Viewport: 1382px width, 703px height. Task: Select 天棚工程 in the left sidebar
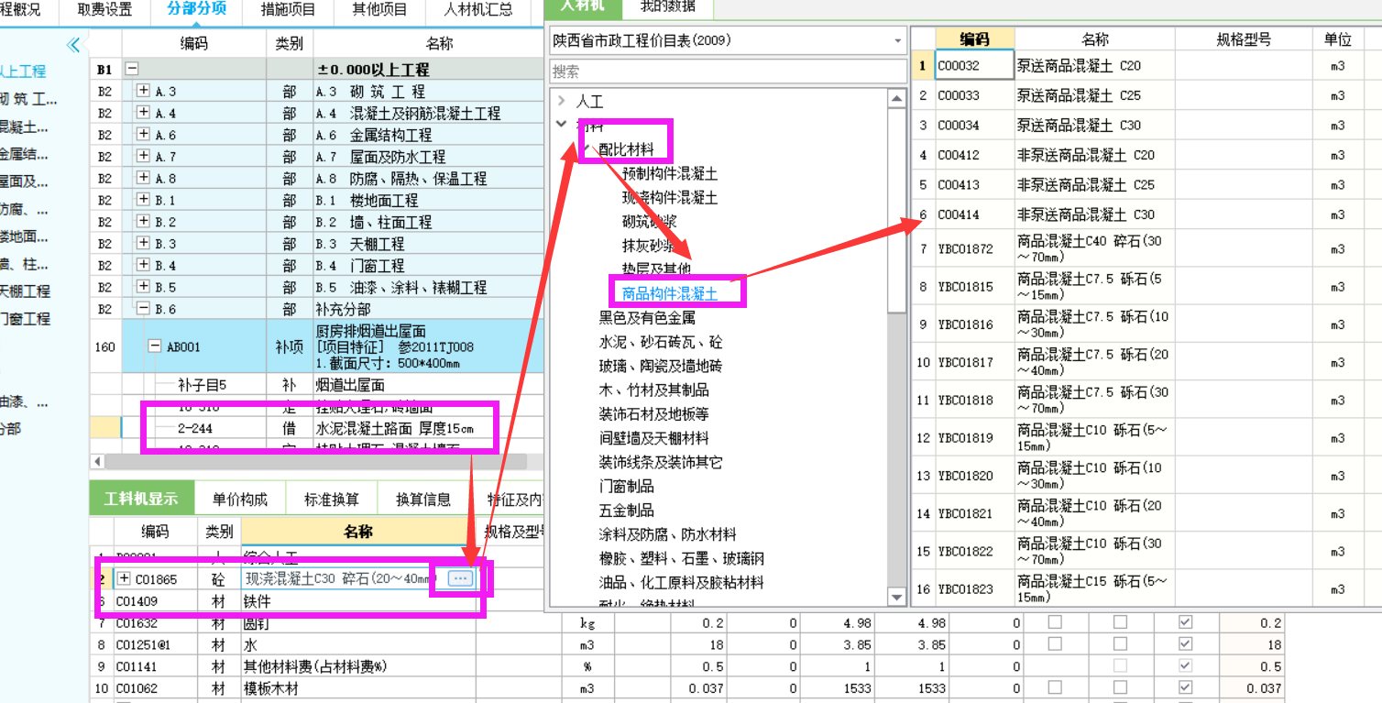click(x=24, y=291)
